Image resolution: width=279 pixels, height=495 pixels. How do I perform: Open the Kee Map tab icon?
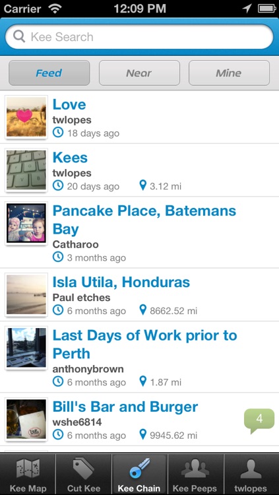click(x=28, y=469)
